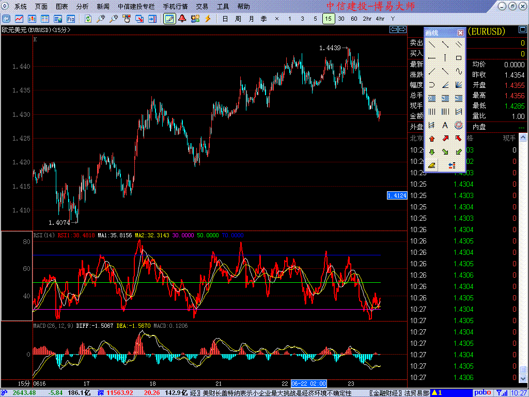
Task: Click the lightning bolt quick trade icon
Action: (208, 19)
